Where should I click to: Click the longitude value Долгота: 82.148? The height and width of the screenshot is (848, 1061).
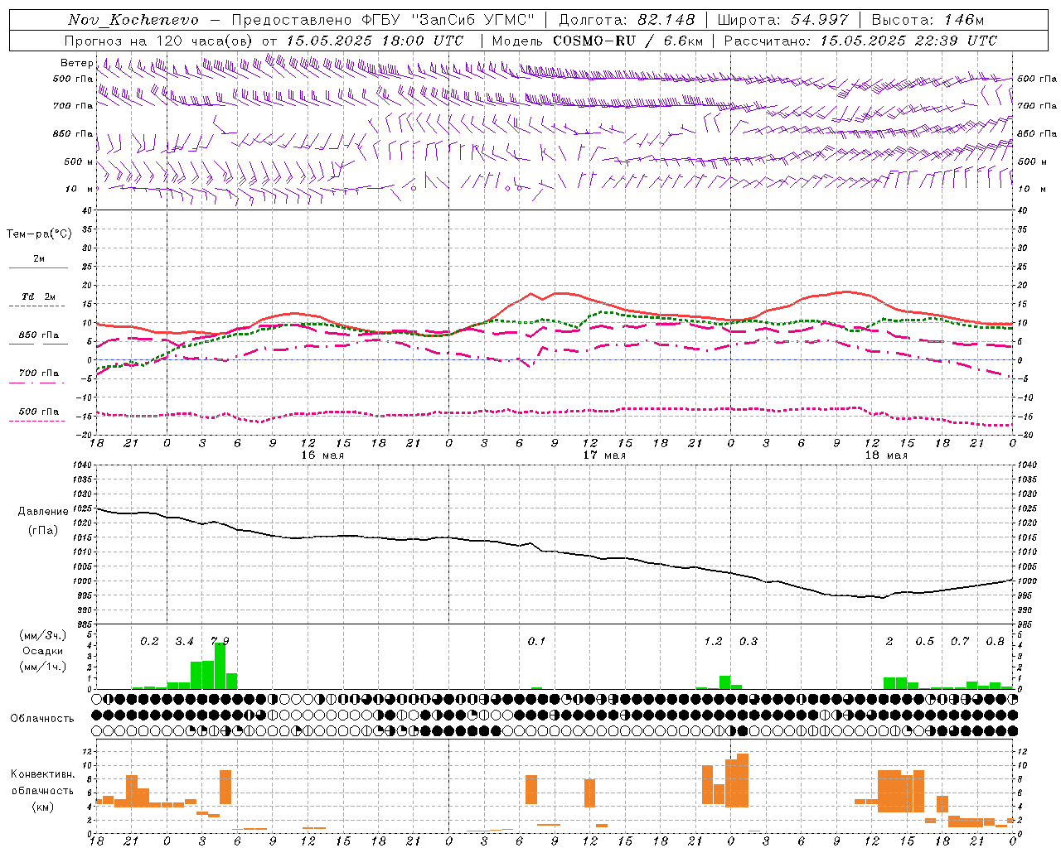(627, 20)
